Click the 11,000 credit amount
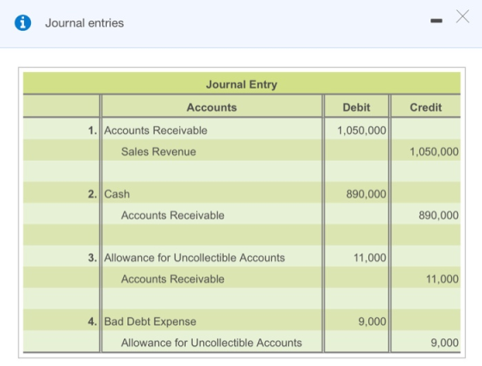Screen dimensions: 482x366 pyautogui.click(x=442, y=279)
